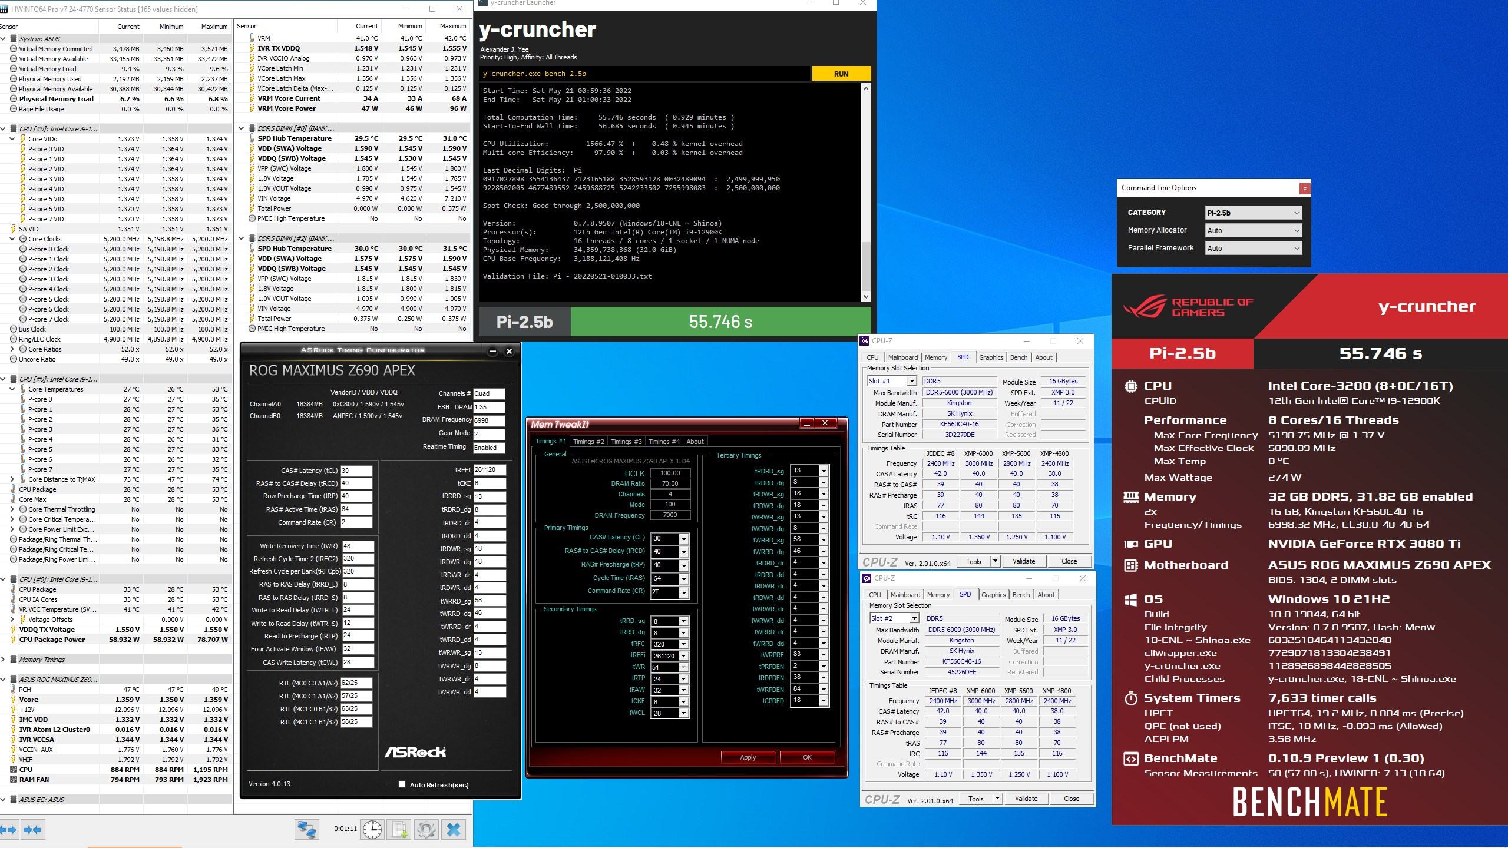Image resolution: width=1508 pixels, height=848 pixels.
Task: Minimize the ASRock Timing Configurator window
Action: [492, 352]
